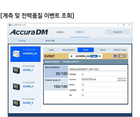The height and width of the screenshot is (117, 140).
Task: Click the EVENT header title
Action: (x=49, y=56)
